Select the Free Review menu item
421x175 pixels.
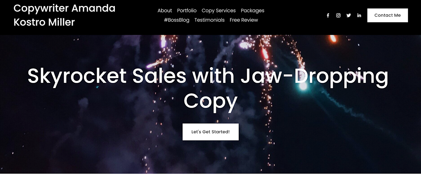pyautogui.click(x=244, y=20)
